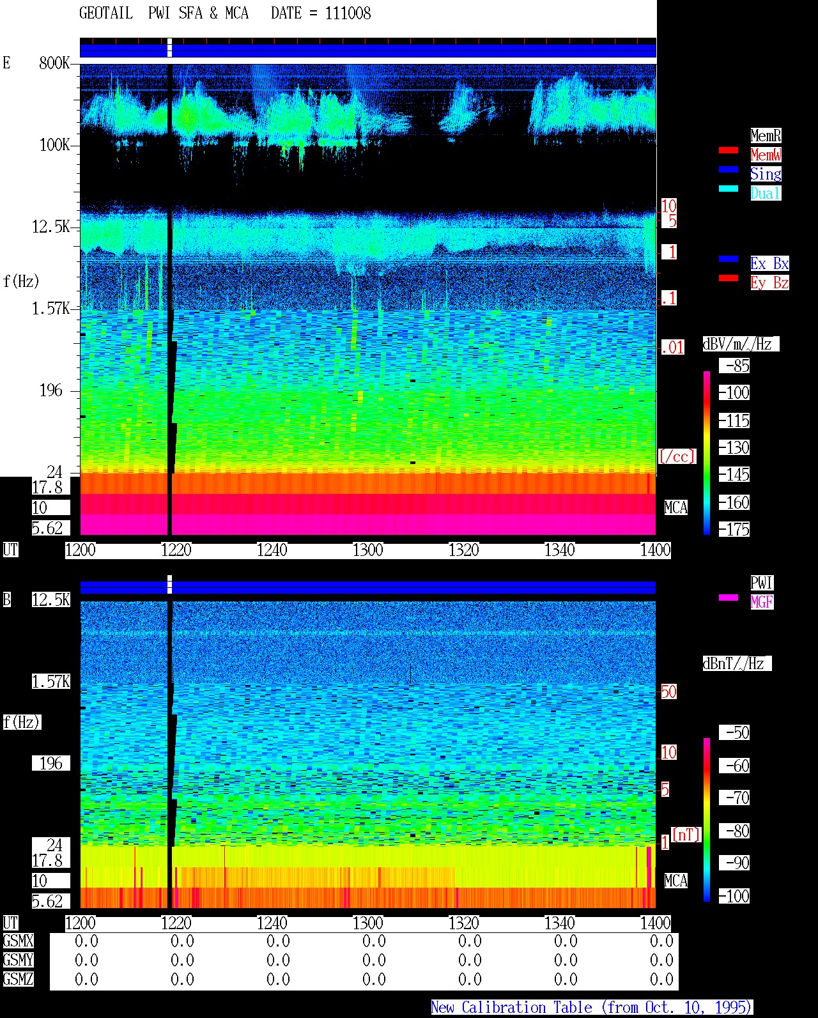Click the white marker in lower blue mode bar
Screen dimensions: 818x1018
169,584
